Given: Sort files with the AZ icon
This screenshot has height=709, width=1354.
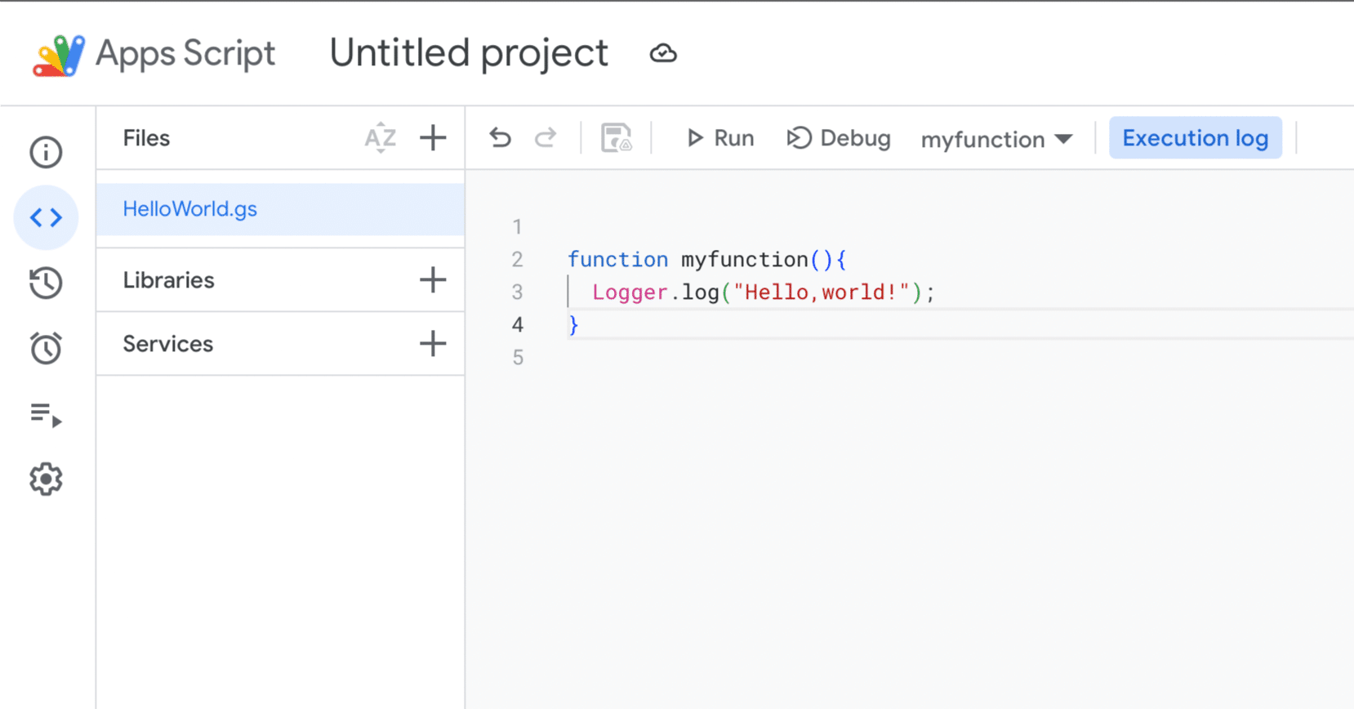Looking at the screenshot, I should tap(381, 138).
